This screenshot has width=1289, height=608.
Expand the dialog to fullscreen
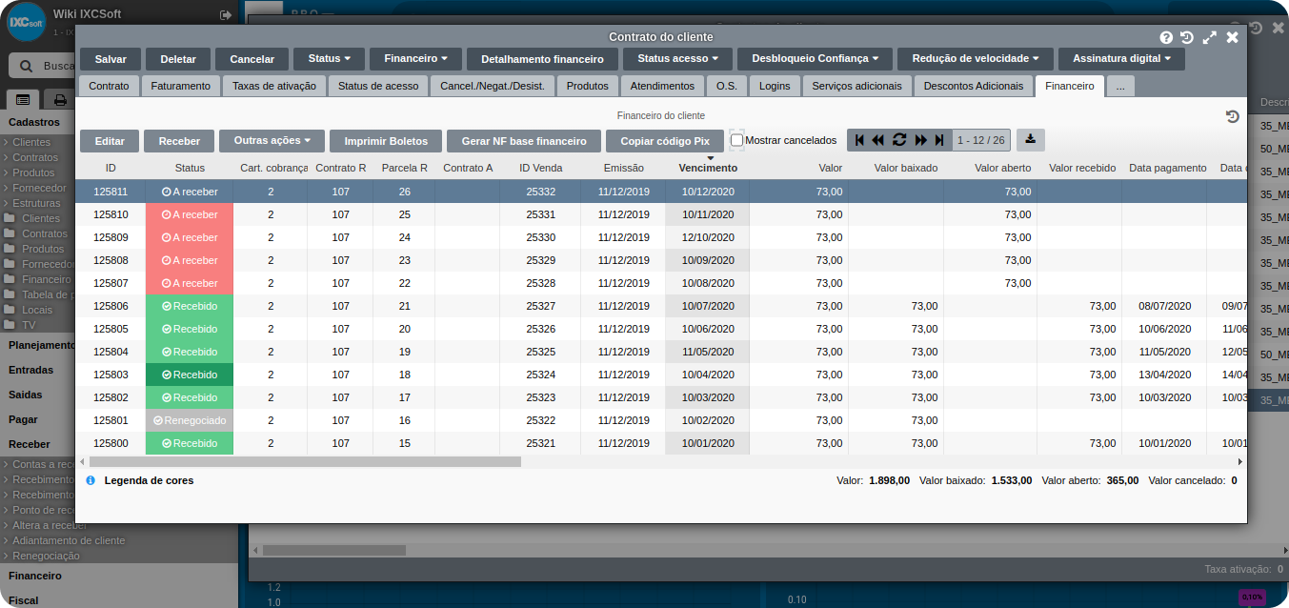tap(1209, 37)
